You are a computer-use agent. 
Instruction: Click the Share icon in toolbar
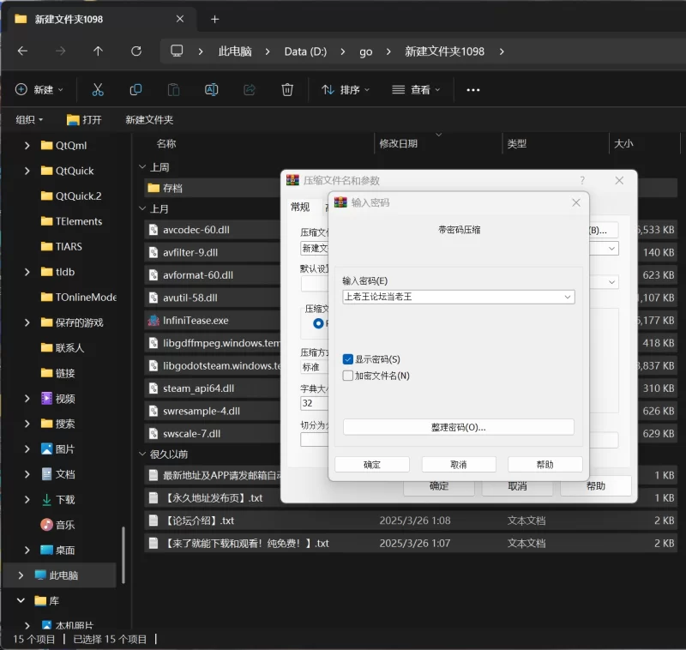pos(250,90)
